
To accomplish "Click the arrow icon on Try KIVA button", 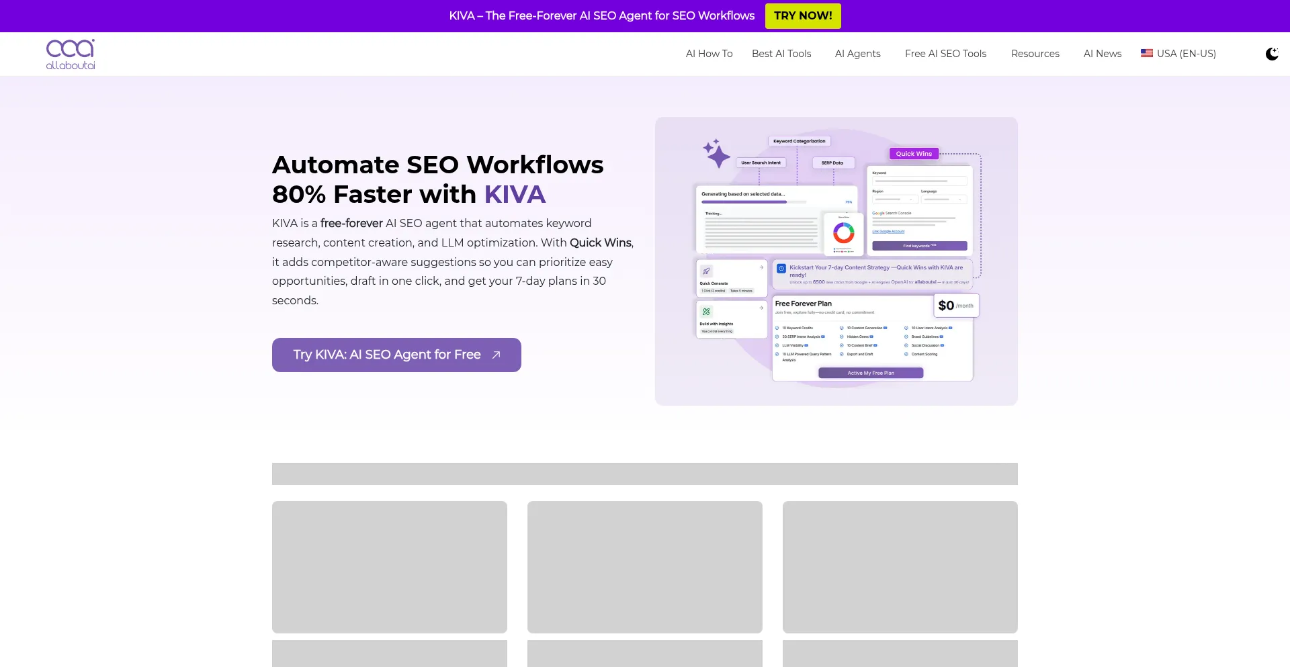I will (496, 355).
